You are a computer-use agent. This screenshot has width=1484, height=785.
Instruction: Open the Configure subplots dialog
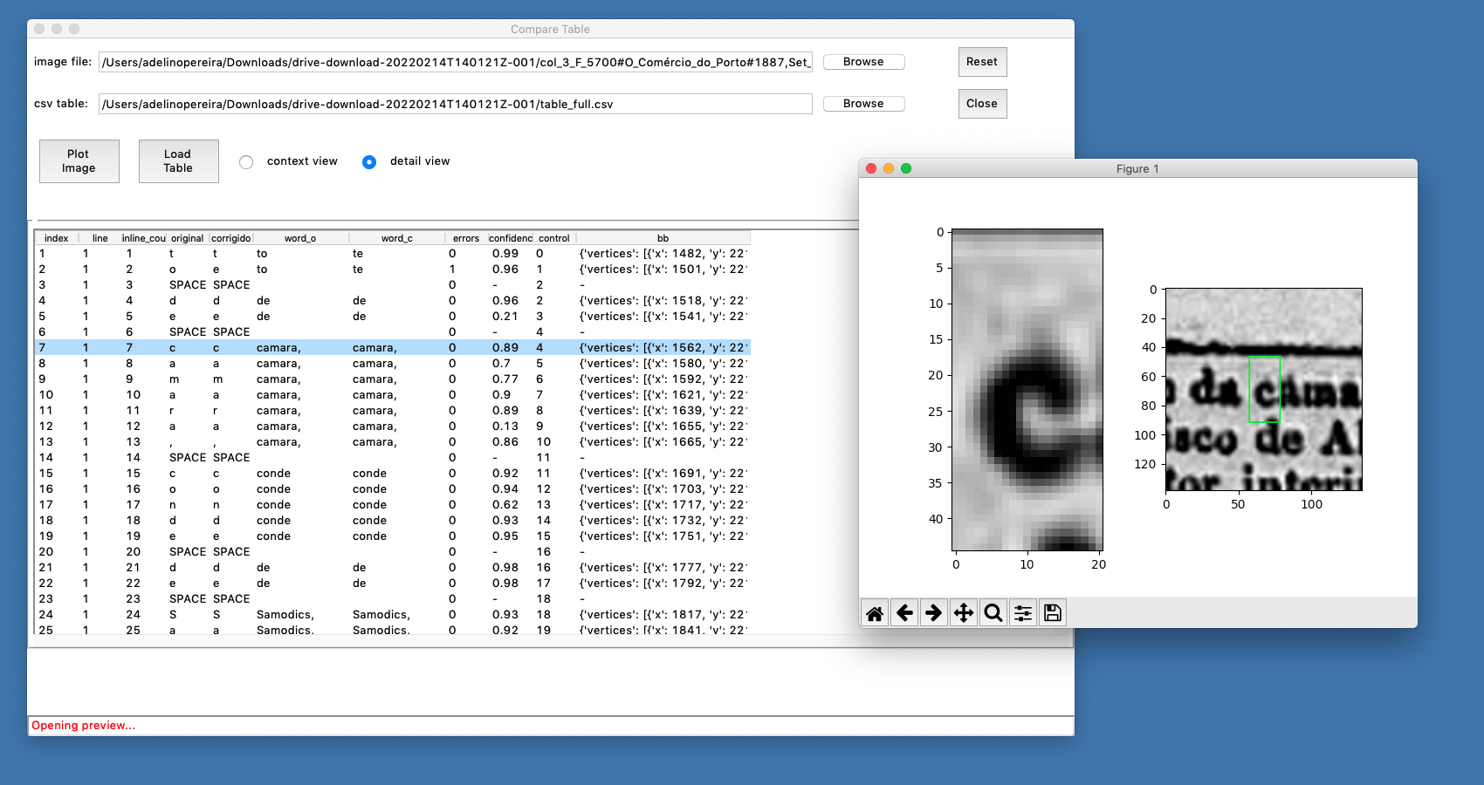coord(1023,613)
